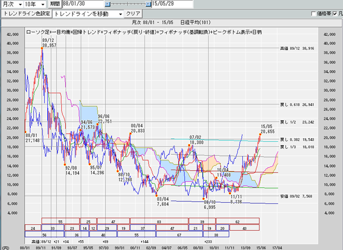Click the cycle box labeled 33

click(53, 227)
